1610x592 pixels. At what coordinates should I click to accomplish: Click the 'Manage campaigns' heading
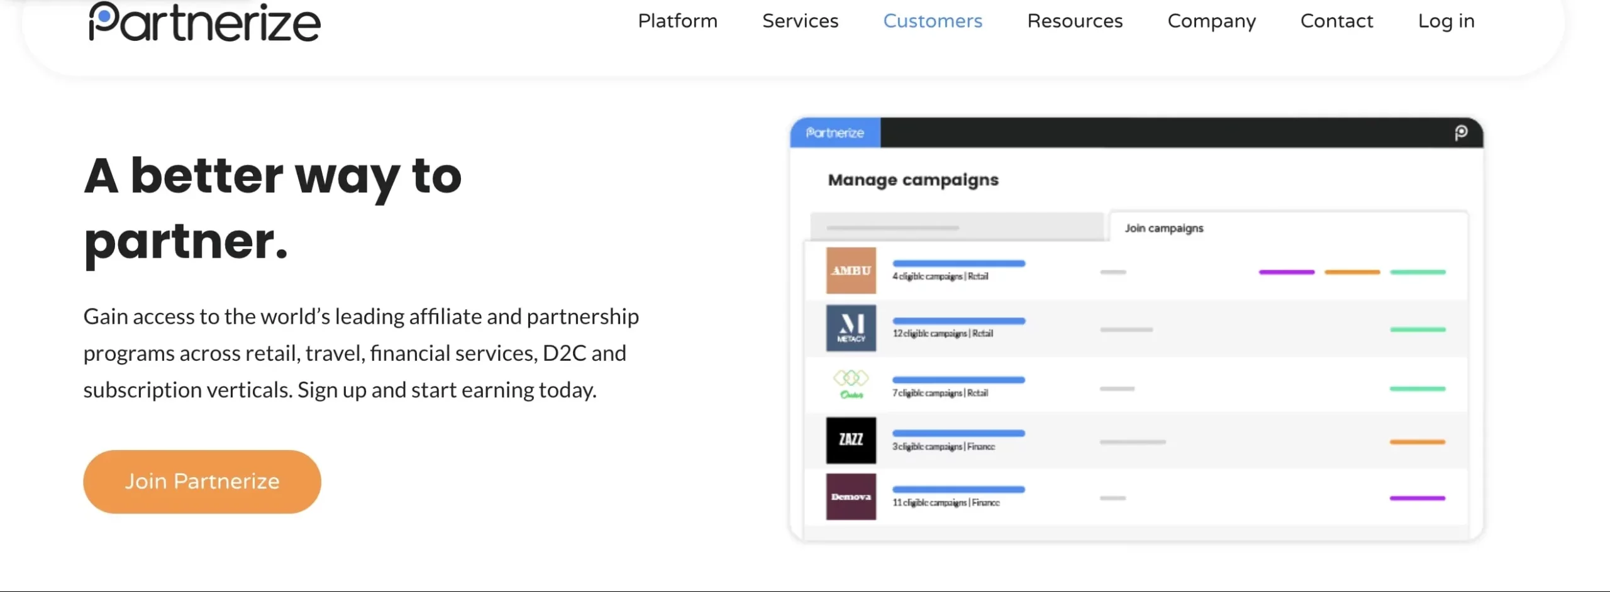coord(913,180)
